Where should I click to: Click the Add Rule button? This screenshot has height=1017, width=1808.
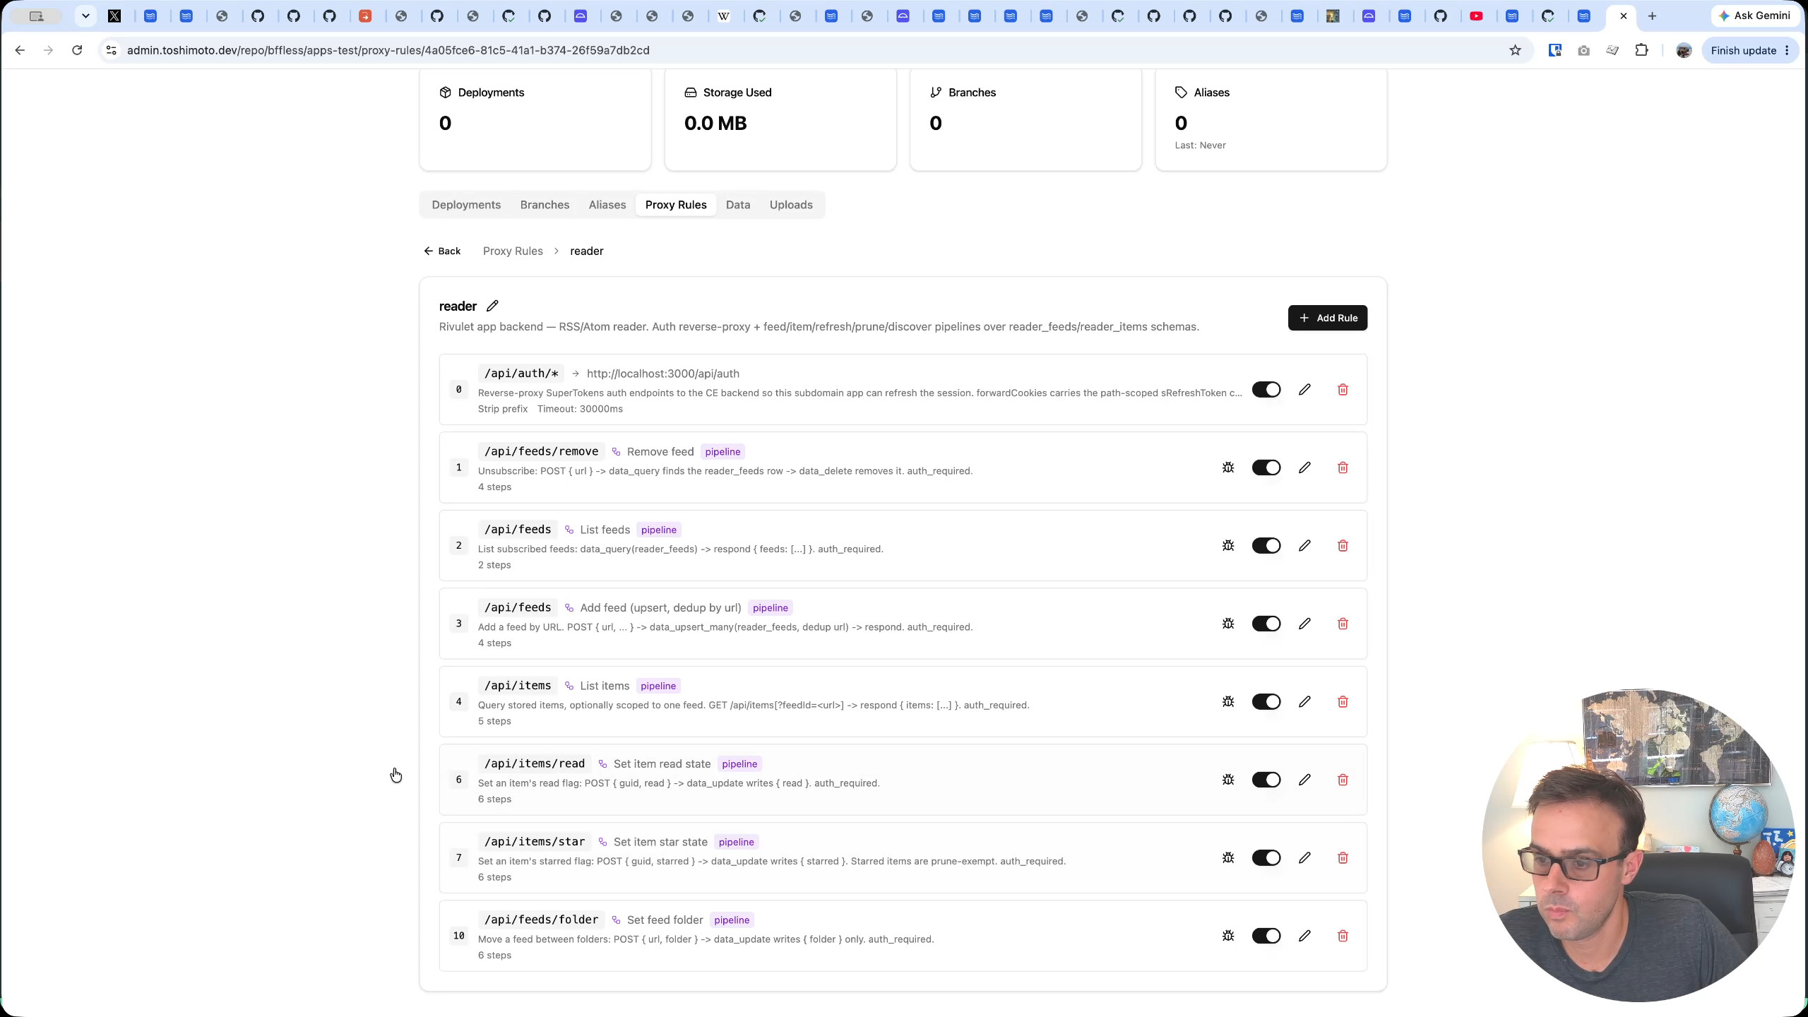click(x=1328, y=318)
